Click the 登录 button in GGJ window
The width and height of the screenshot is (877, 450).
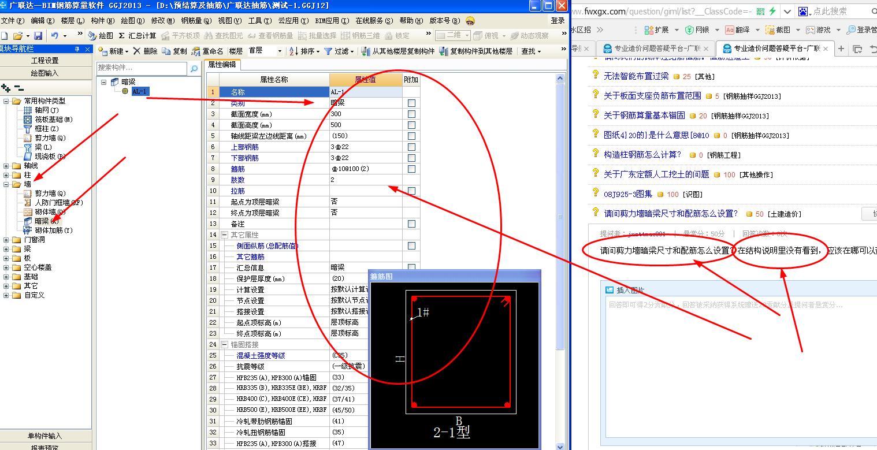pos(558,20)
